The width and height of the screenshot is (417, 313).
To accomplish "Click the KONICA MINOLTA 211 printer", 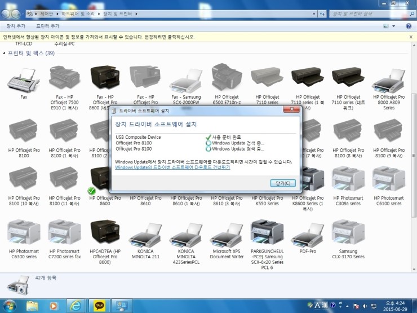I will coord(145,233).
